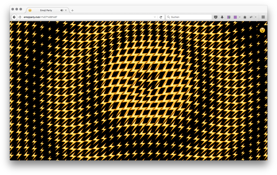Click the globe site identity icon
The width and height of the screenshot is (277, 175).
coord(20,17)
